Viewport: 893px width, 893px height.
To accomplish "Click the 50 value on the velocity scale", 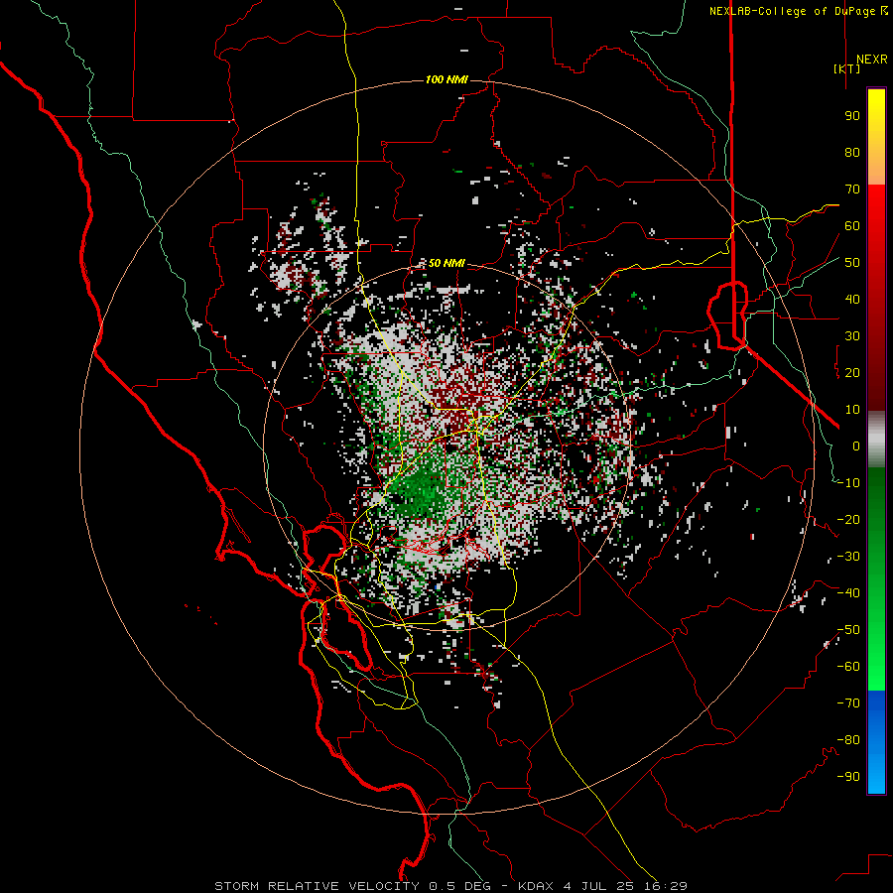I will pos(852,263).
